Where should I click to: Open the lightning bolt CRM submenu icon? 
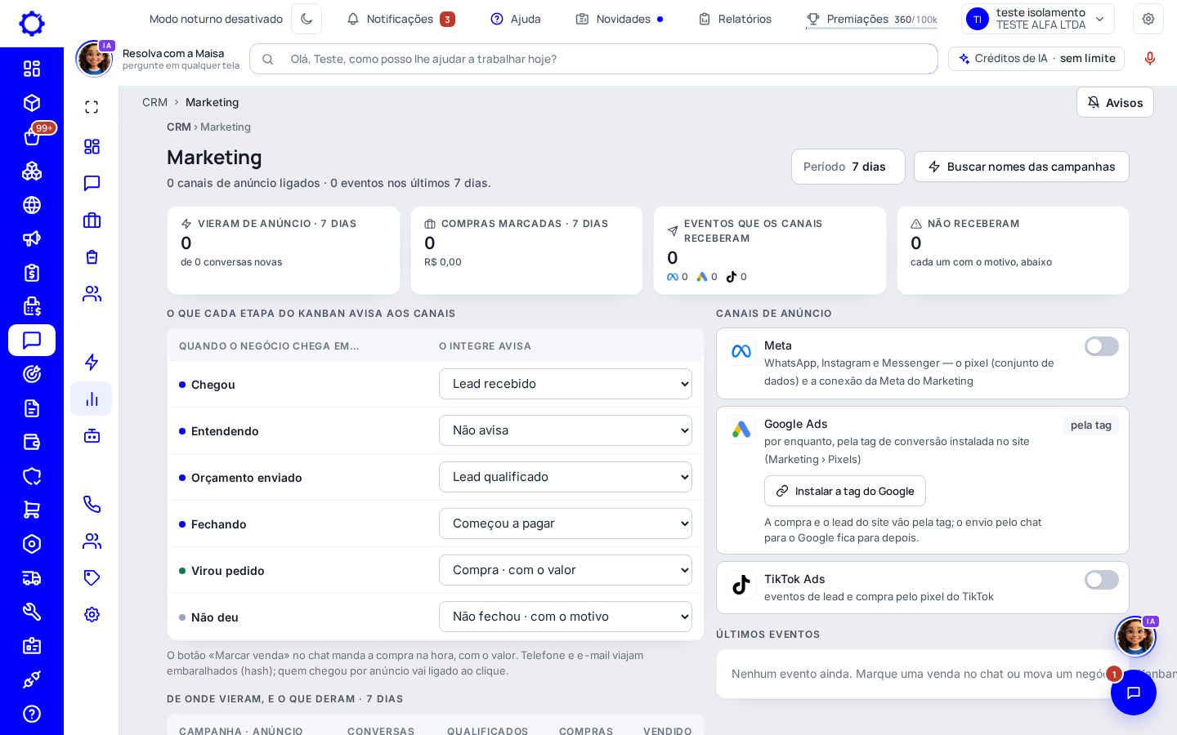[92, 362]
